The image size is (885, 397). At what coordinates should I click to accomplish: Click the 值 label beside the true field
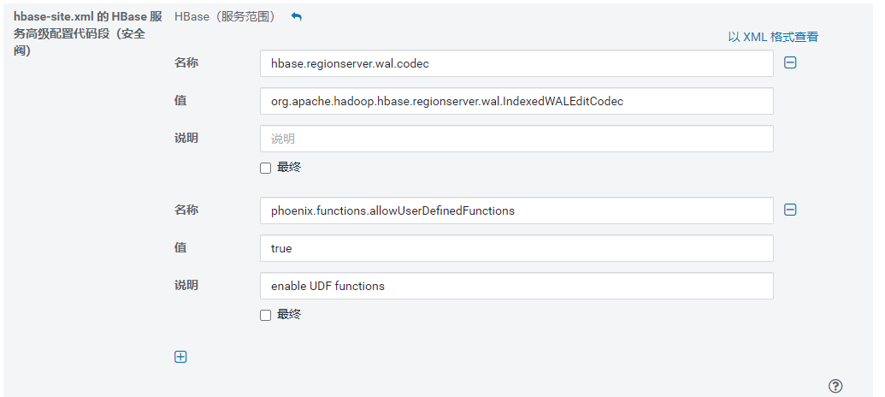click(x=180, y=247)
